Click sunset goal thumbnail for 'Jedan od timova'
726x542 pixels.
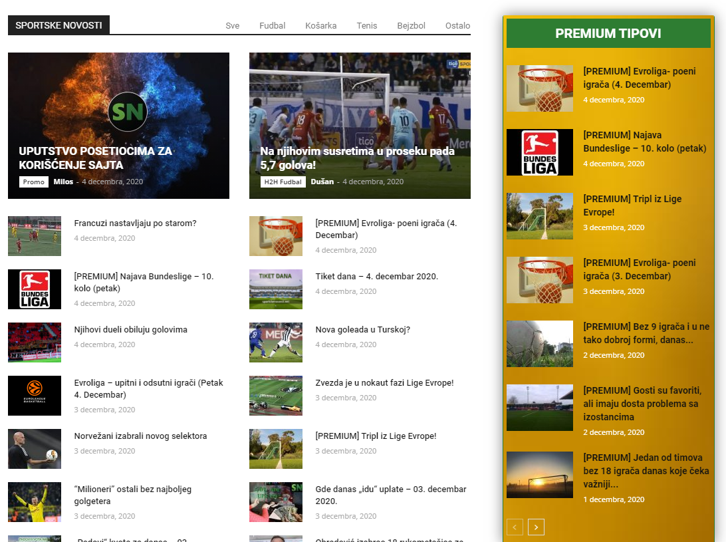(x=540, y=475)
